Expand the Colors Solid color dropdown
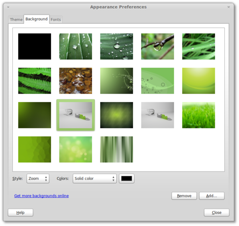Image resolution: width=239 pixels, height=226 pixels. [95, 179]
